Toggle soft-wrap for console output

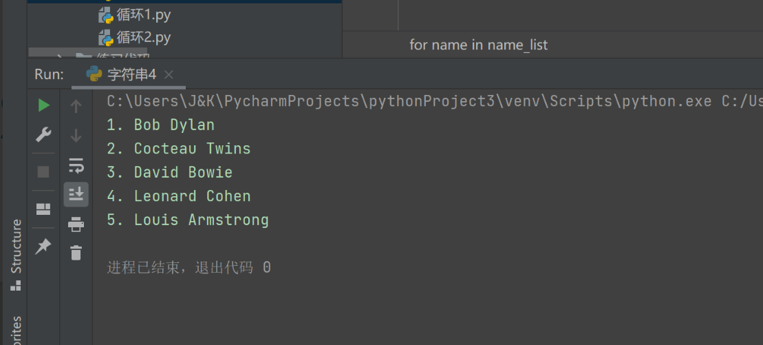tap(76, 165)
